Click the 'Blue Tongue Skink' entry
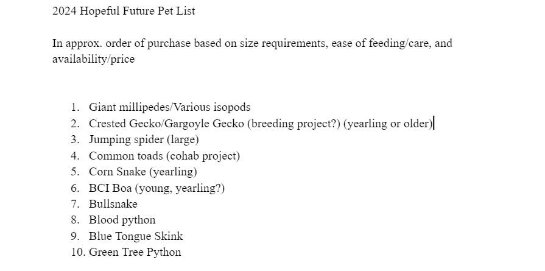This screenshot has height=271, width=545. click(136, 236)
